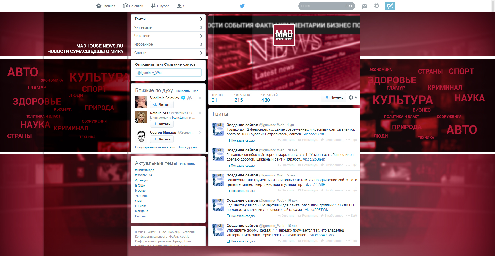
Task: Open Vladimir Soloviev avatar
Action: click(x=141, y=102)
